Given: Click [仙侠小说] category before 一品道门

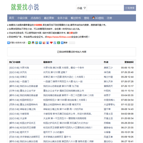Looking at the screenshot, I should pyautogui.click(x=14, y=81).
